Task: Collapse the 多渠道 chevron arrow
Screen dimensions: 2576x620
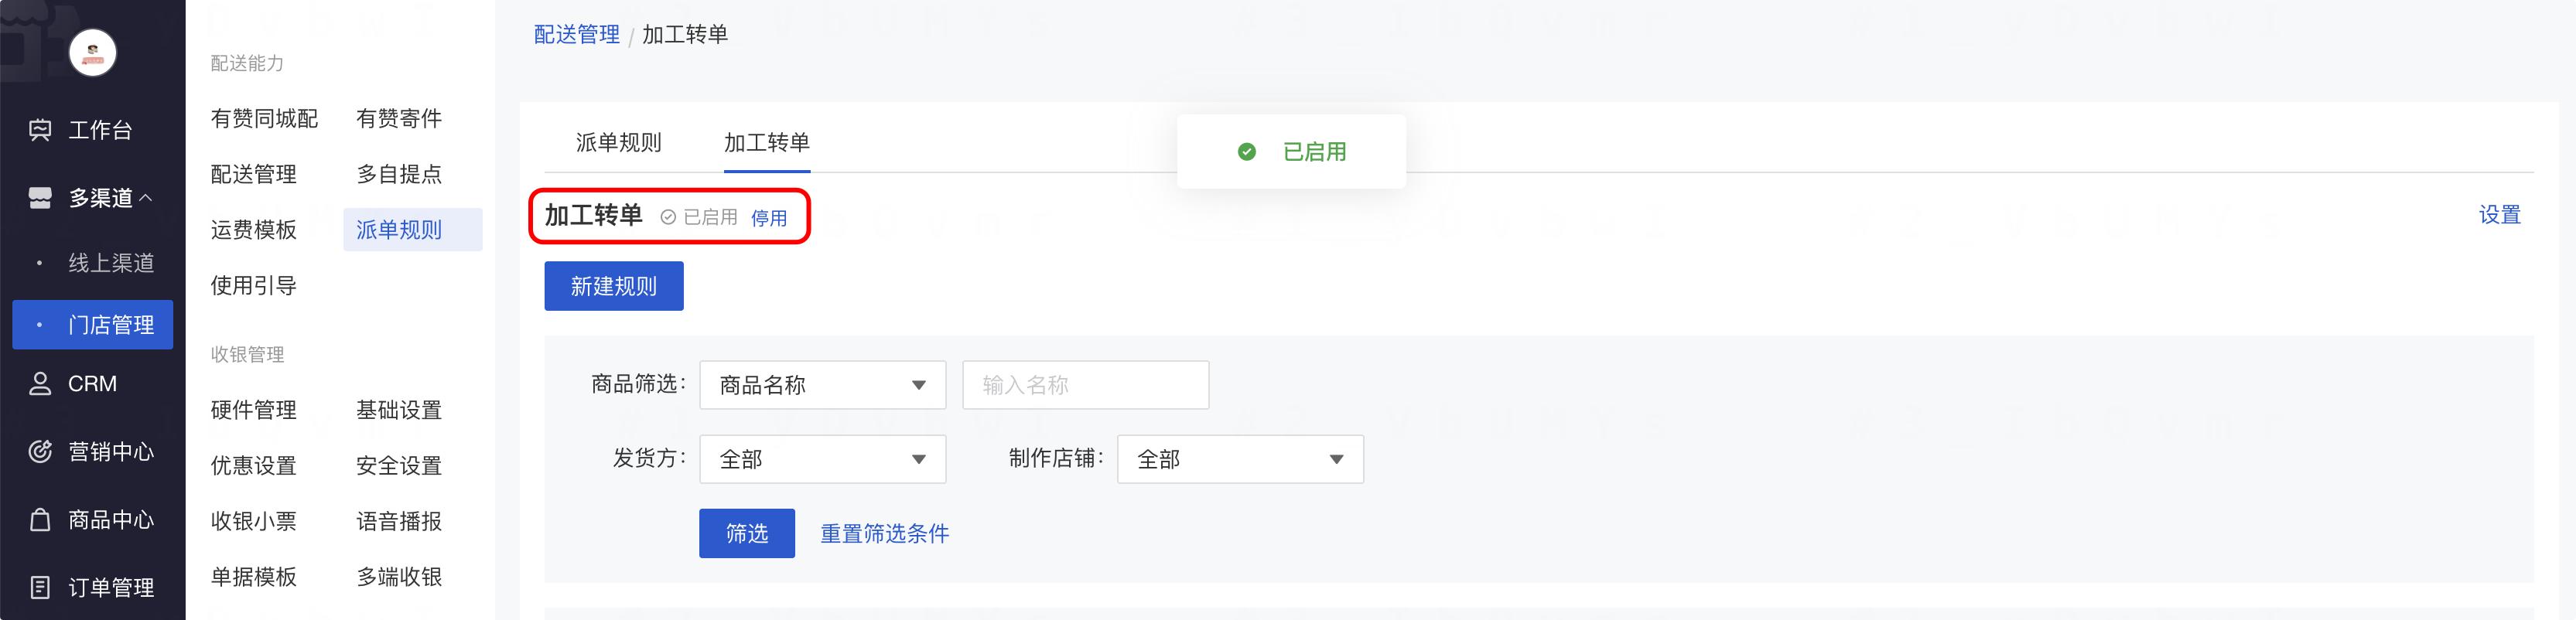Action: pyautogui.click(x=146, y=198)
